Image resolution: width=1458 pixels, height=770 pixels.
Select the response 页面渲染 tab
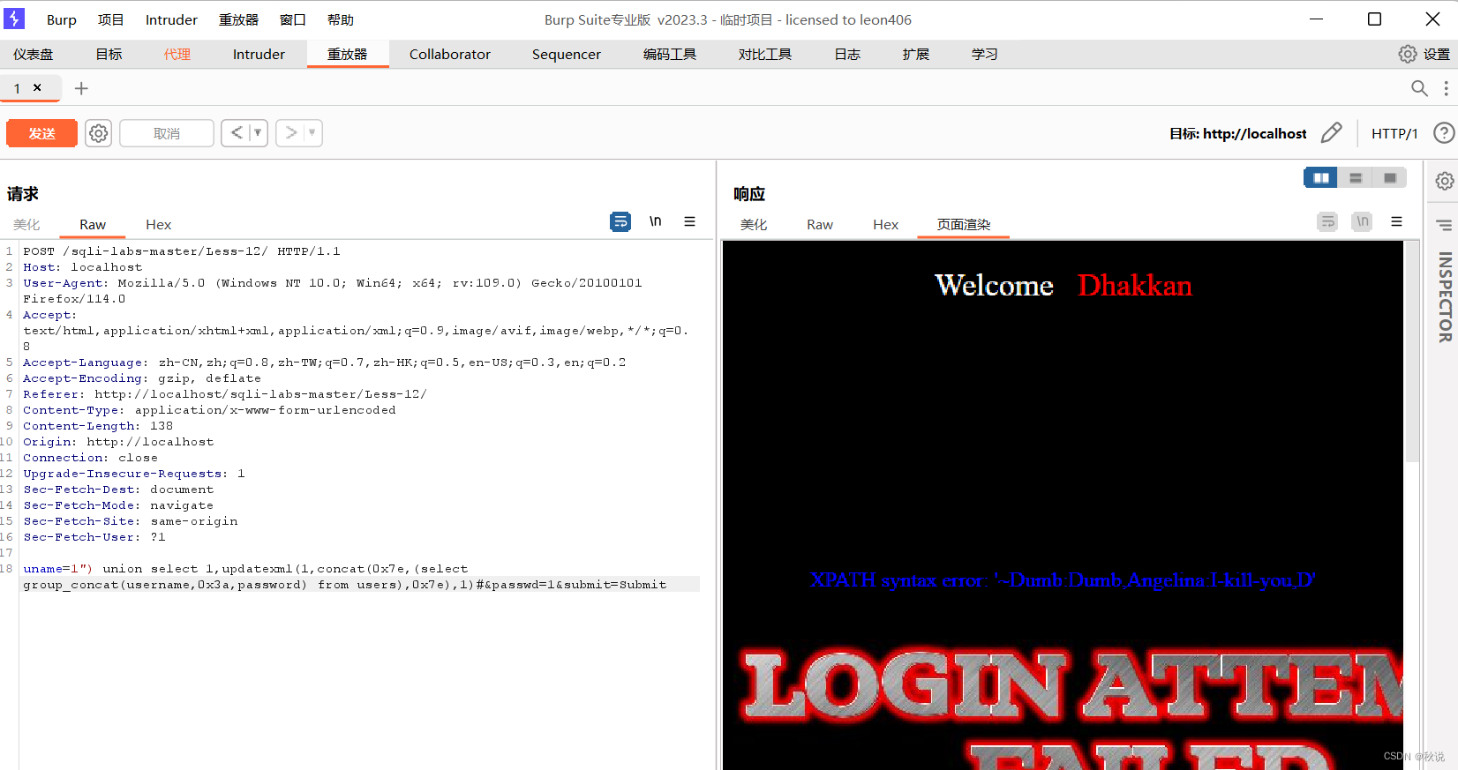coord(964,225)
